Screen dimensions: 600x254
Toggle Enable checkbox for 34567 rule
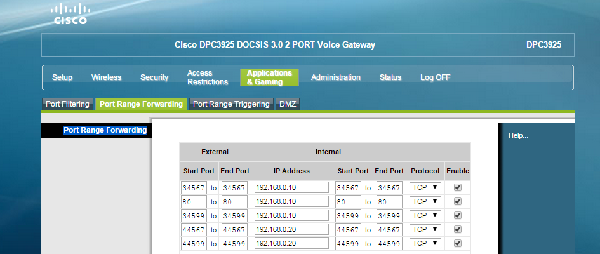click(x=458, y=187)
